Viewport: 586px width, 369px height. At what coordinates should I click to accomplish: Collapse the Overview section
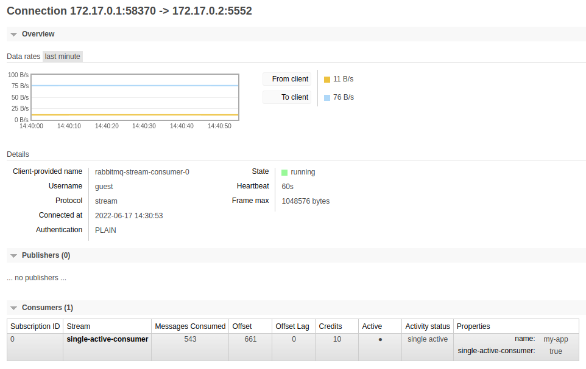[38, 34]
